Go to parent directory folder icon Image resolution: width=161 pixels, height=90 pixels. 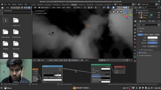6,20
